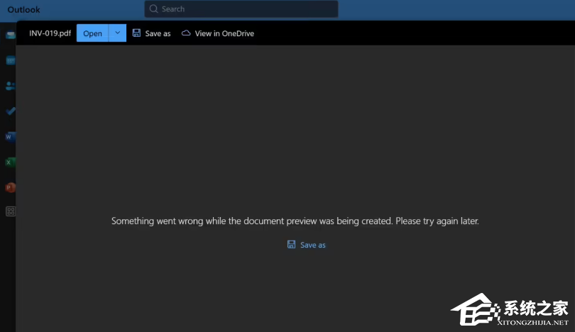Viewport: 575px width, 332px height.
Task: Click the document preview error message
Action: 295,221
